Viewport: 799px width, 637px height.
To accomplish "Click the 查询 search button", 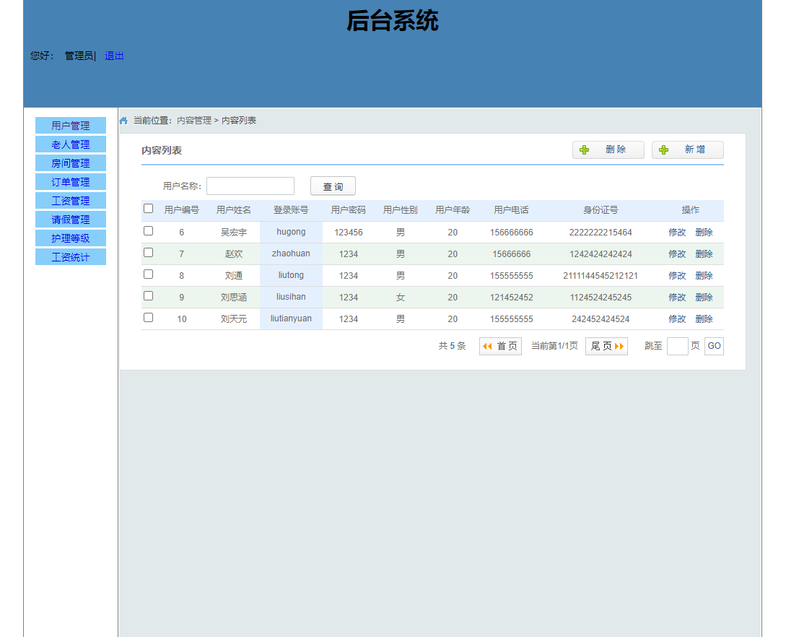I will tap(333, 186).
